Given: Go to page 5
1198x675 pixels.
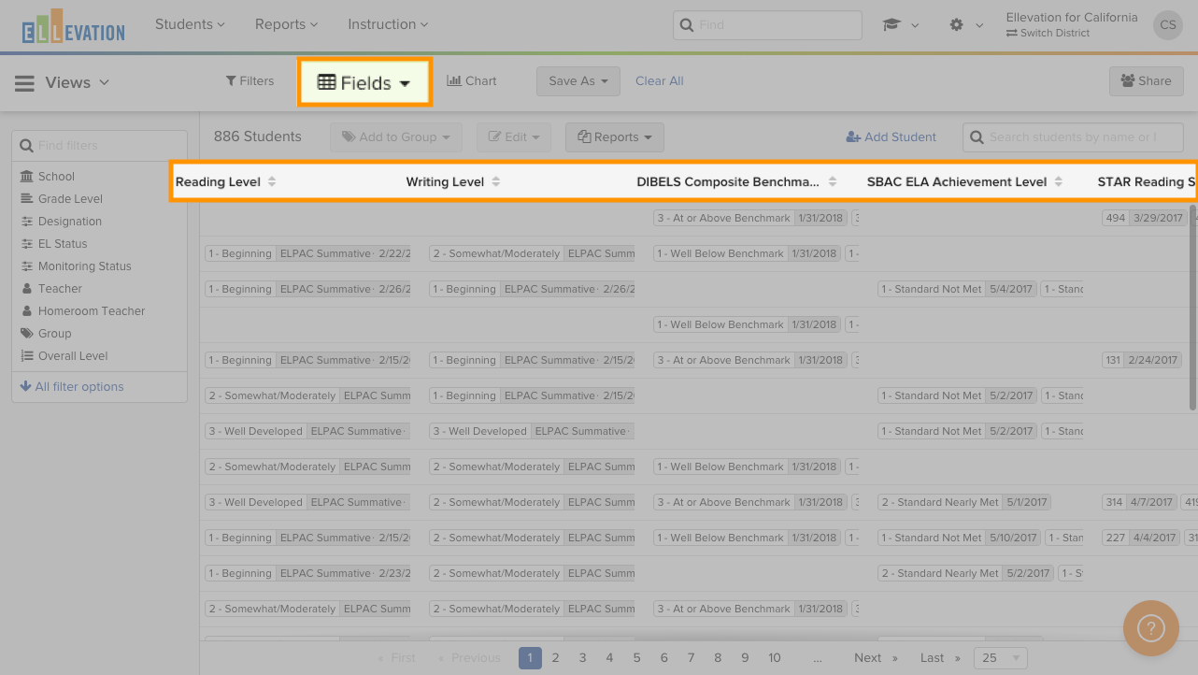Looking at the screenshot, I should (636, 658).
